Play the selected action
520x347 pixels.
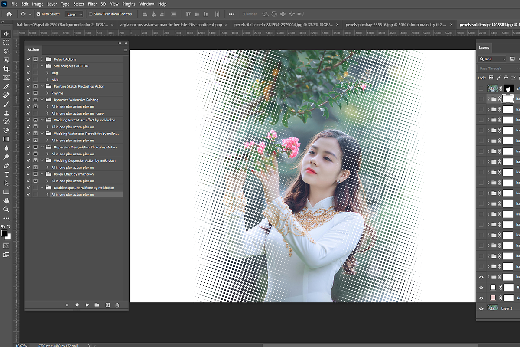pos(88,305)
